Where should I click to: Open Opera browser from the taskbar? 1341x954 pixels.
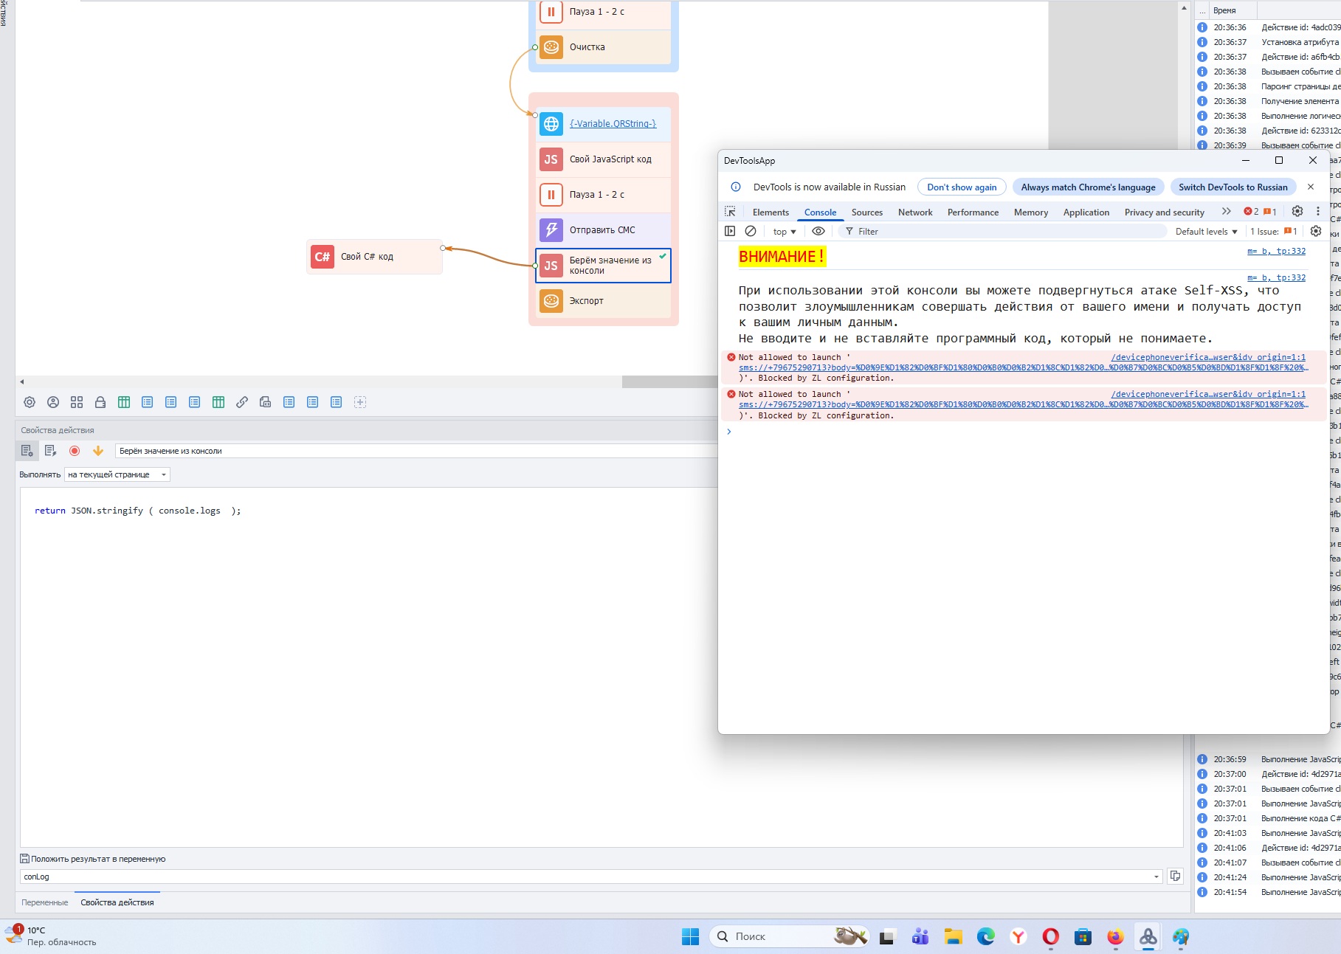tap(1051, 936)
